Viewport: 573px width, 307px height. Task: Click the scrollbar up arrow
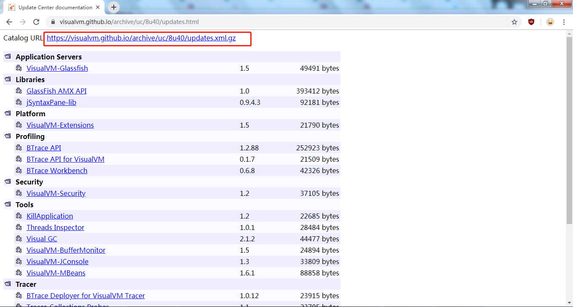569,33
